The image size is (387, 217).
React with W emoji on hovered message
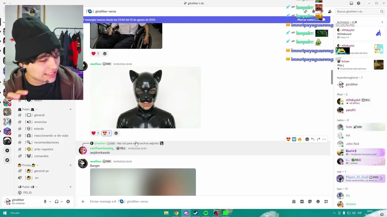(294, 139)
